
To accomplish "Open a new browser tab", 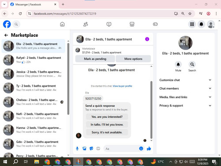I will point(63,4).
